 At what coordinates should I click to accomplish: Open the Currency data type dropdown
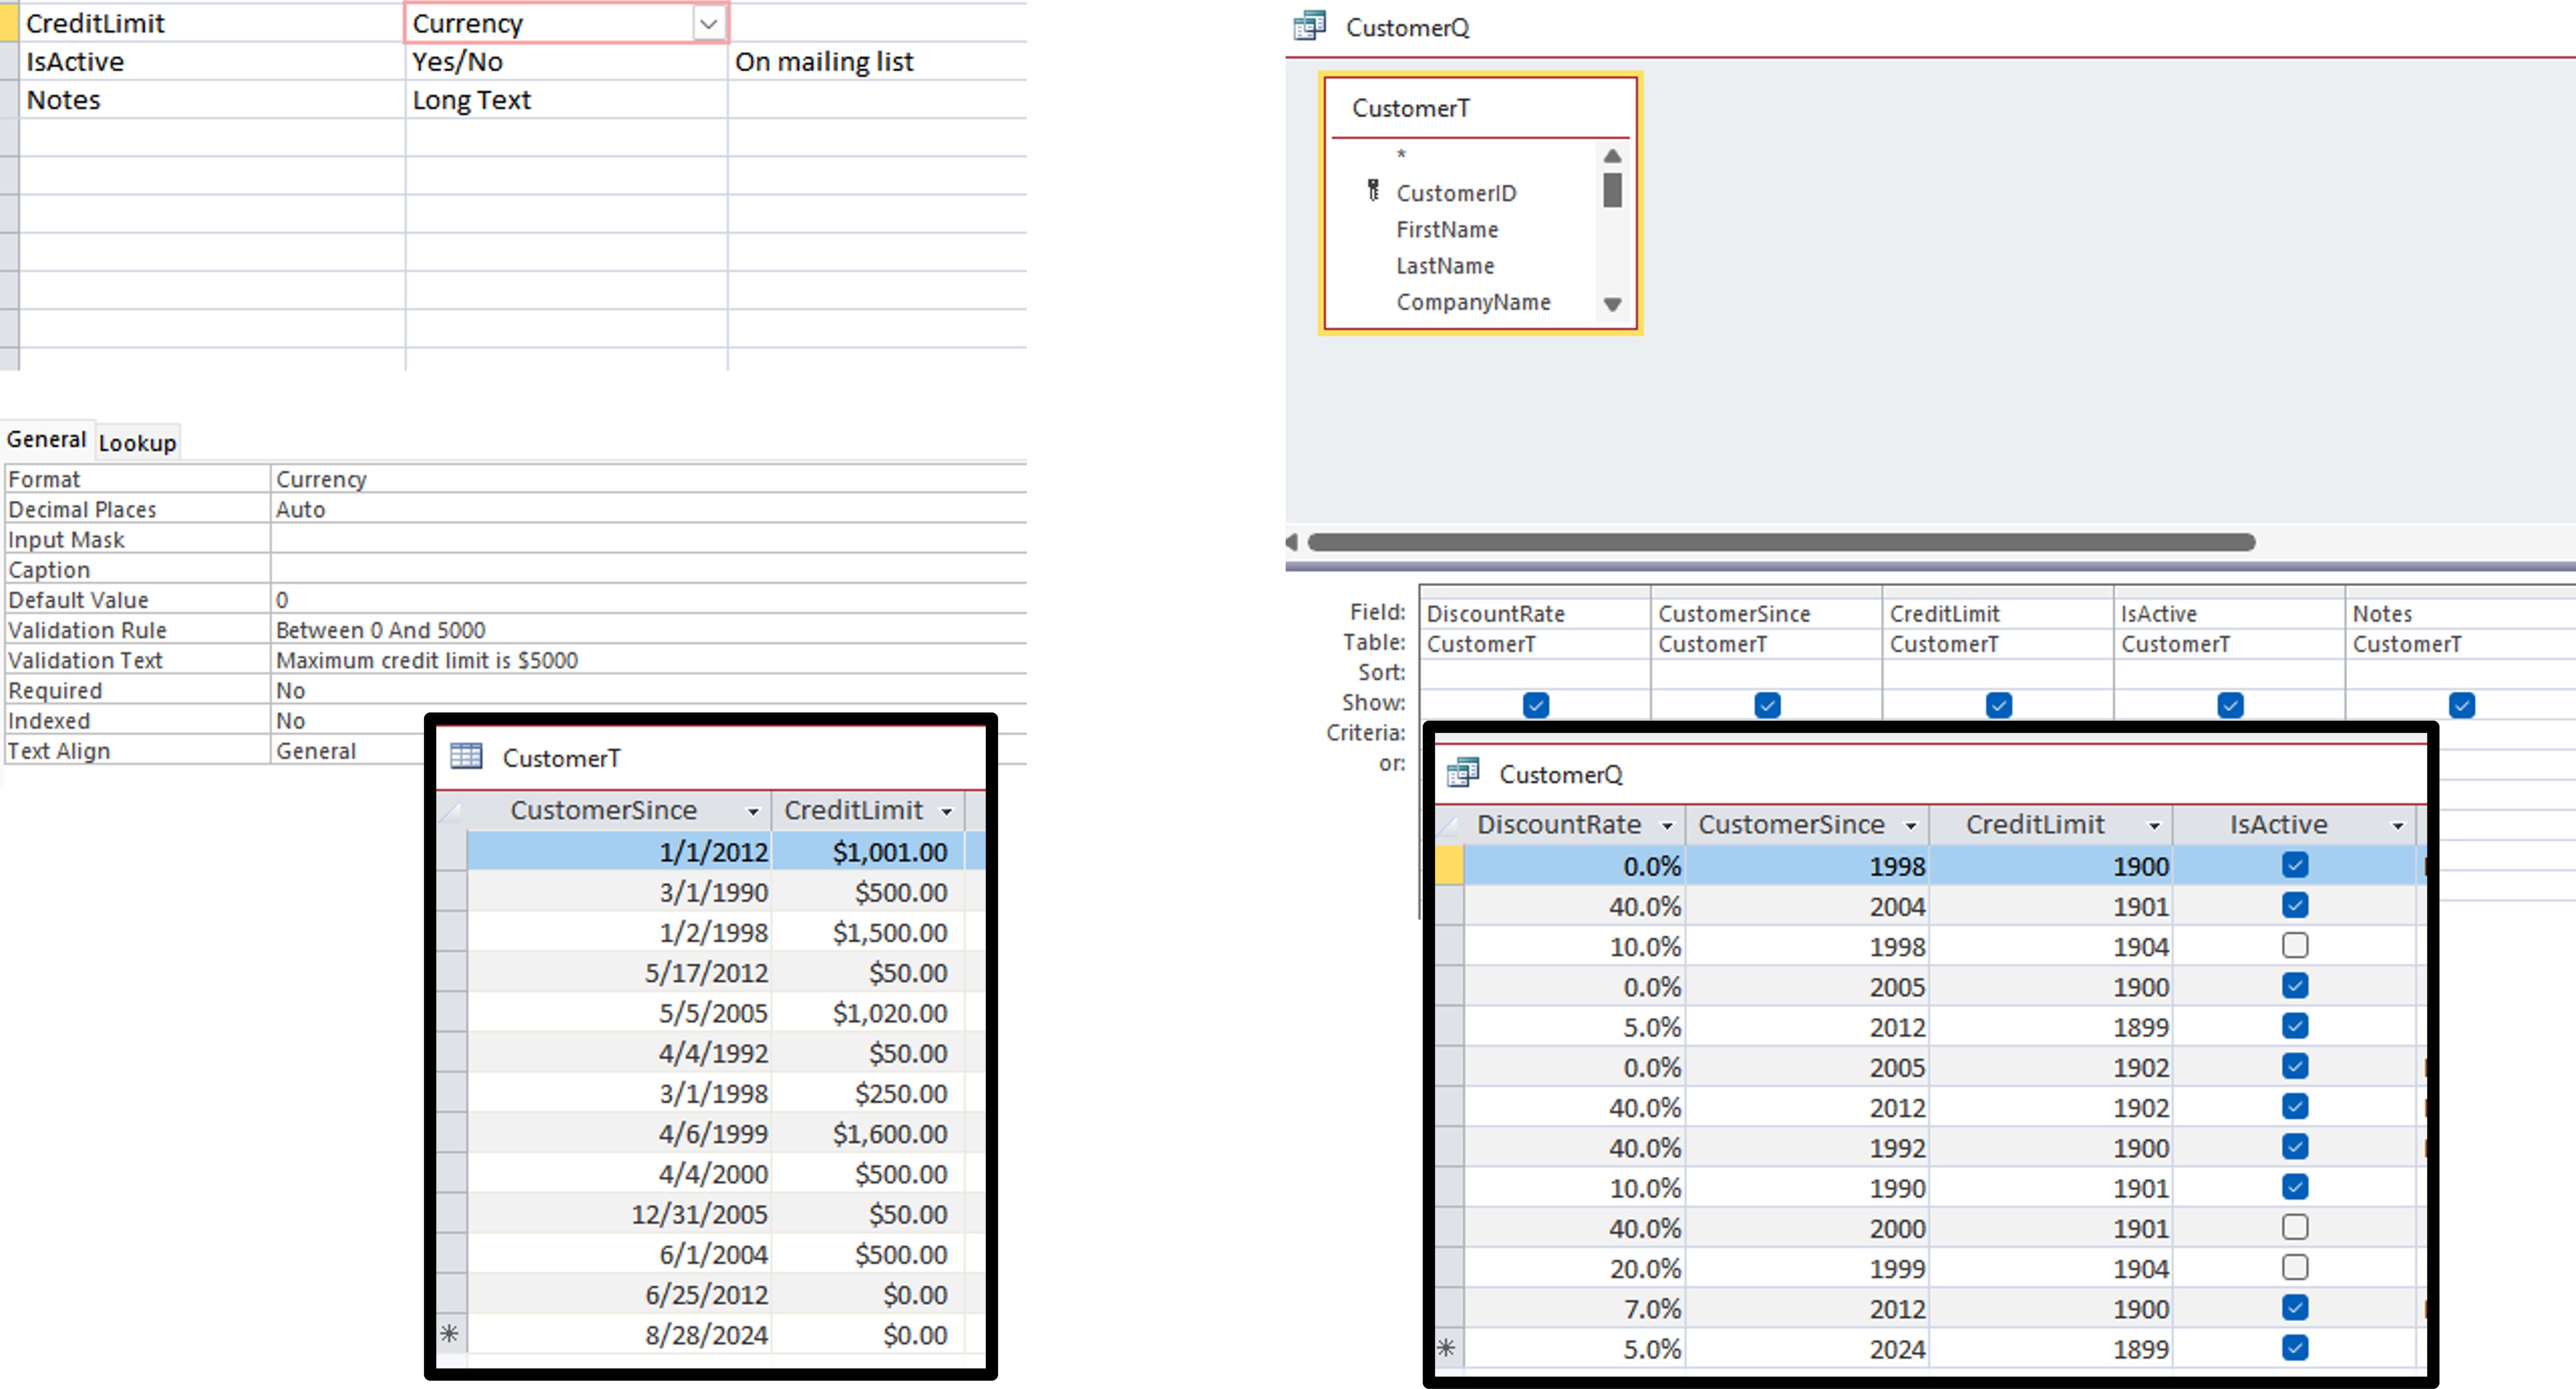tap(708, 23)
